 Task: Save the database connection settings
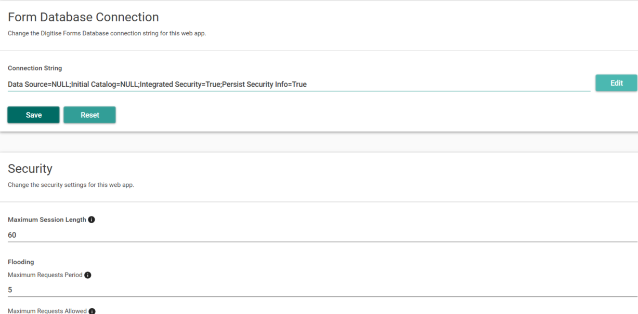coord(33,115)
